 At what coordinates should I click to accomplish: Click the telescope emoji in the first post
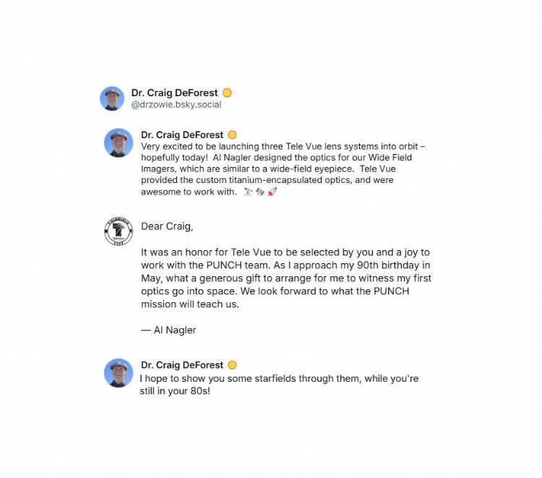(x=249, y=192)
